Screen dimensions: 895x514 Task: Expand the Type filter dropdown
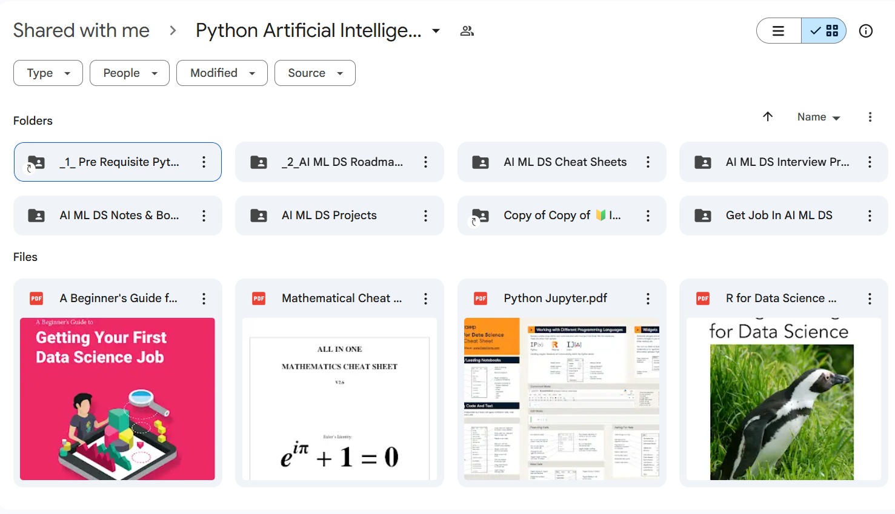(48, 73)
